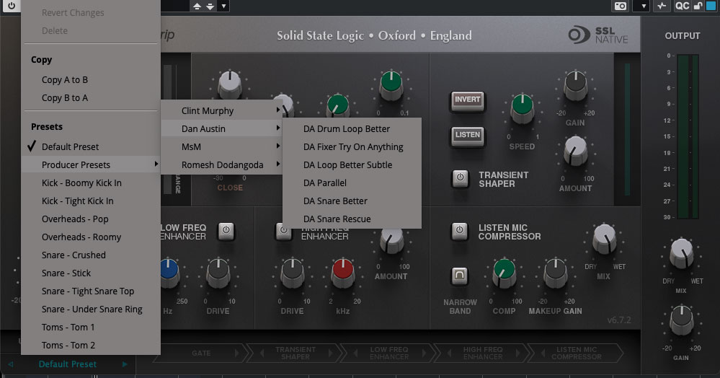The height and width of the screenshot is (378, 720).
Task: Click the camera snapshot icon
Action: 621,6
